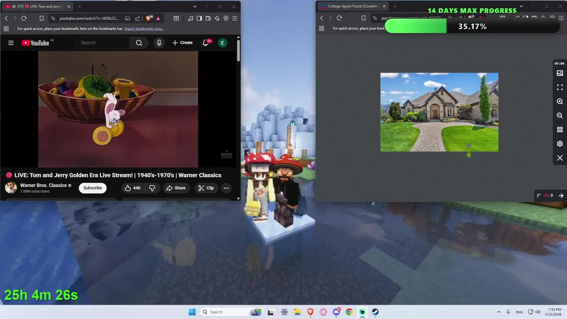The width and height of the screenshot is (567, 319).
Task: Zoom out on the puzzle
Action: (x=560, y=116)
